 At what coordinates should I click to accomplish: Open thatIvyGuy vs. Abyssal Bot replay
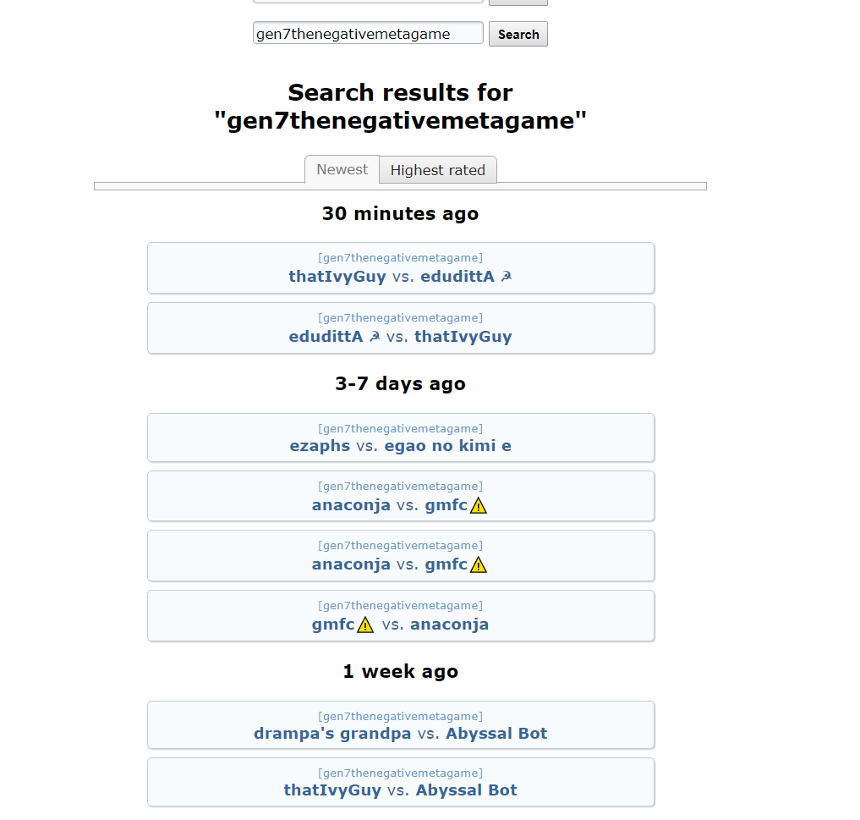click(400, 782)
